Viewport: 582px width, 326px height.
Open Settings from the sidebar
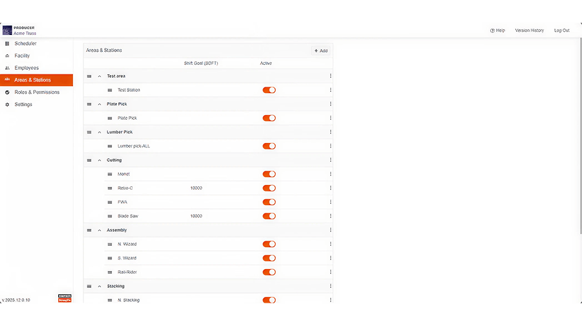pyautogui.click(x=36, y=104)
